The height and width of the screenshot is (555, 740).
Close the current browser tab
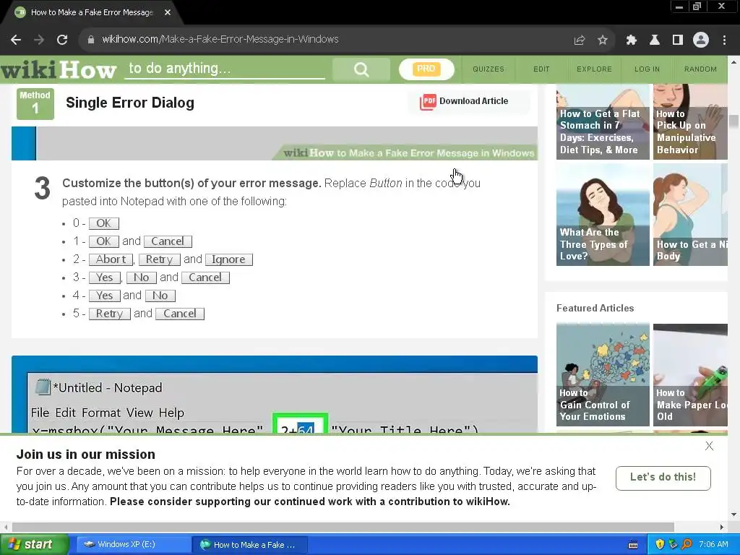(x=168, y=12)
